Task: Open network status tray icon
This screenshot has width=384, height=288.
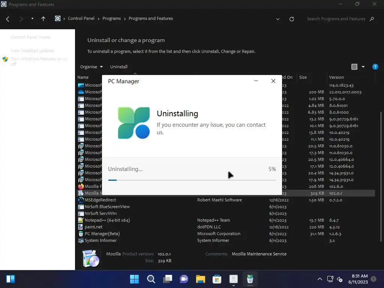Action: tap(330, 279)
